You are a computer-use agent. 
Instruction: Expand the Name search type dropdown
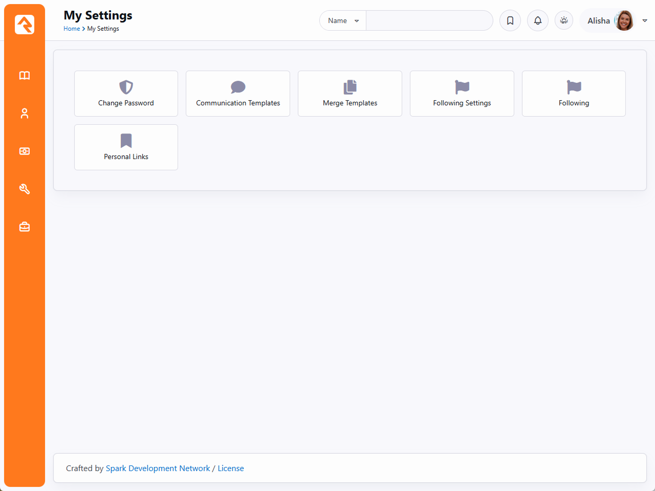pos(343,20)
